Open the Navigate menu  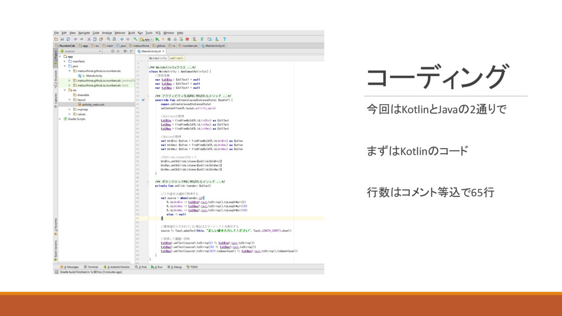pos(84,32)
